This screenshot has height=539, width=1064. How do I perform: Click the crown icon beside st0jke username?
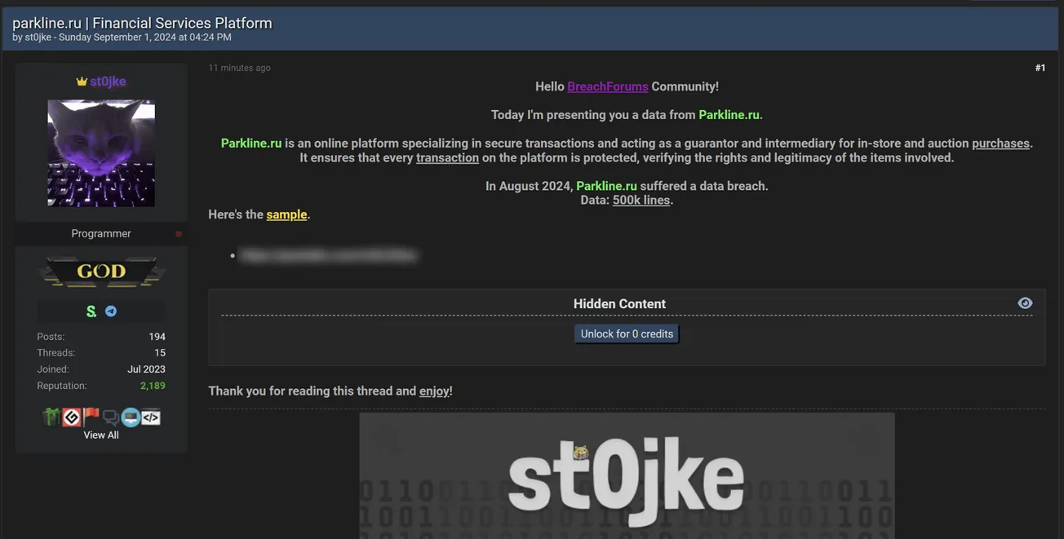coord(82,82)
